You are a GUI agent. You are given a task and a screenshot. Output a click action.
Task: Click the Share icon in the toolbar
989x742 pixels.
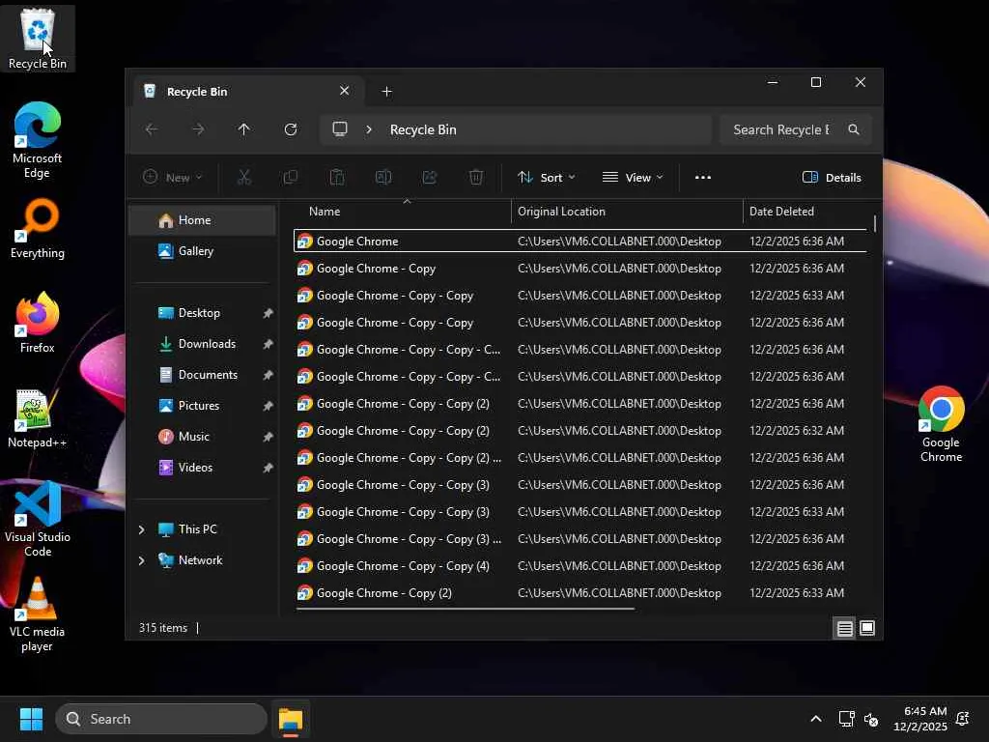point(430,178)
